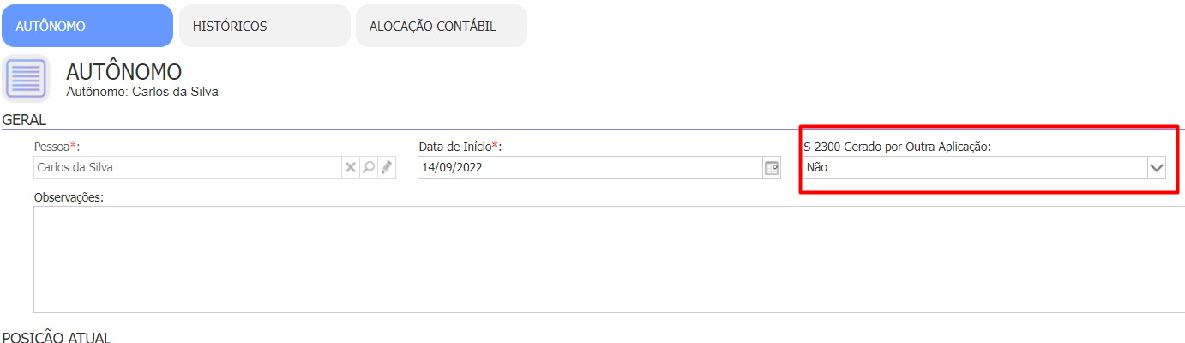Image resolution: width=1185 pixels, height=343 pixels.
Task: Click the large AUTÔNOMO page title
Action: click(124, 72)
